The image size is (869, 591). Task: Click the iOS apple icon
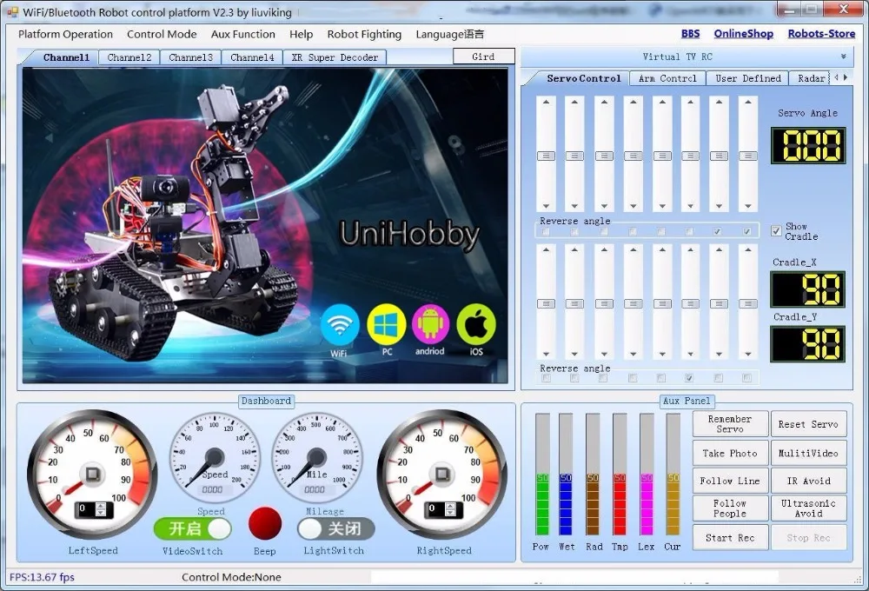click(476, 324)
